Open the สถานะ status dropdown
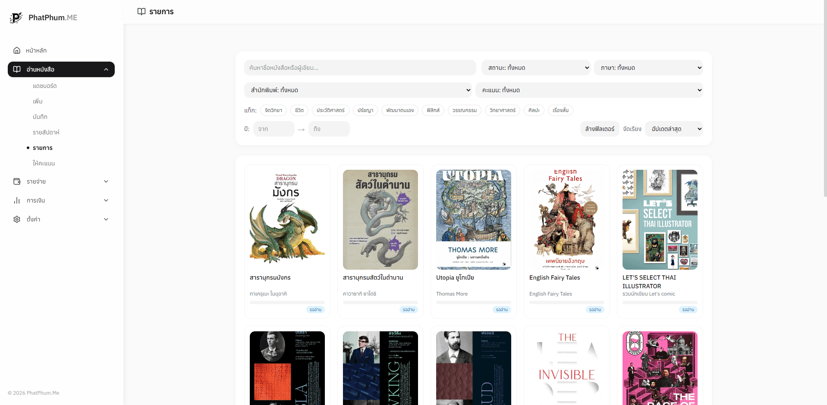827x405 pixels. 535,68
